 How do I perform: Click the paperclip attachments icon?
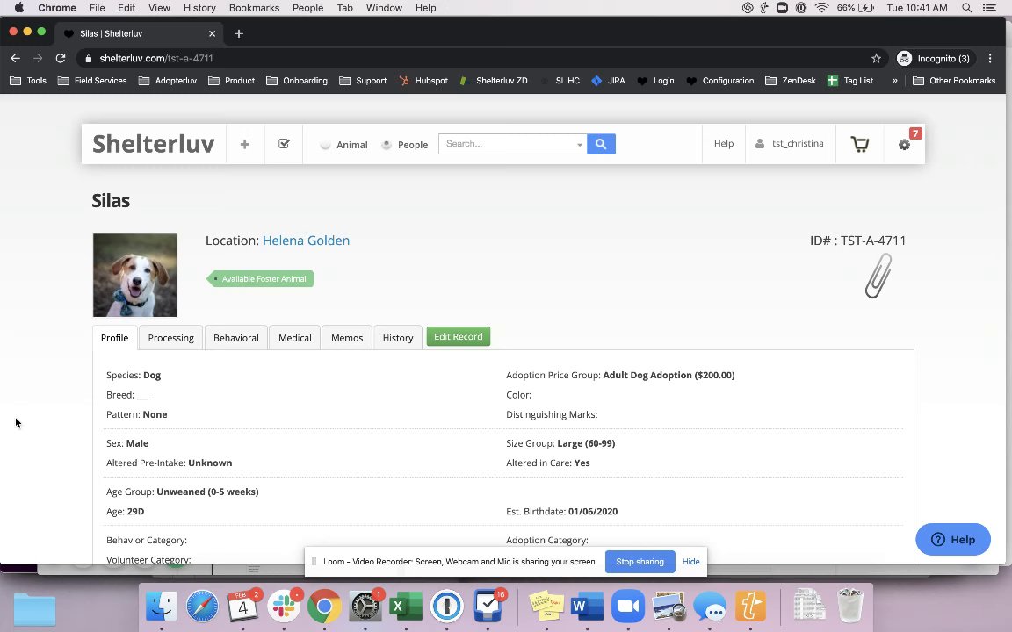(x=878, y=276)
